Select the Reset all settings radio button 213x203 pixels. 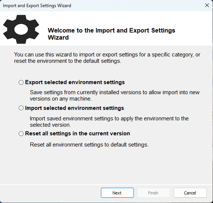[21, 134]
